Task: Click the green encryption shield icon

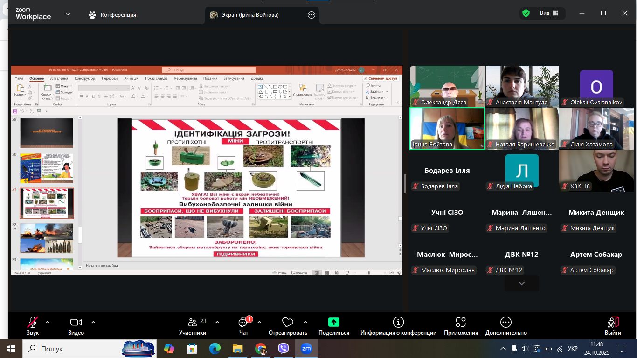Action: (526, 14)
